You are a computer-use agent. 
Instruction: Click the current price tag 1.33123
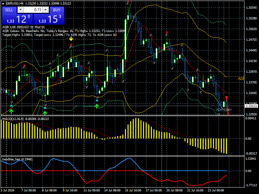[x=252, y=106]
